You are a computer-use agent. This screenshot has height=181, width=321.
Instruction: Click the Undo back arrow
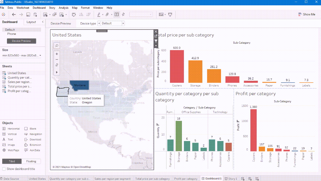(14, 14)
